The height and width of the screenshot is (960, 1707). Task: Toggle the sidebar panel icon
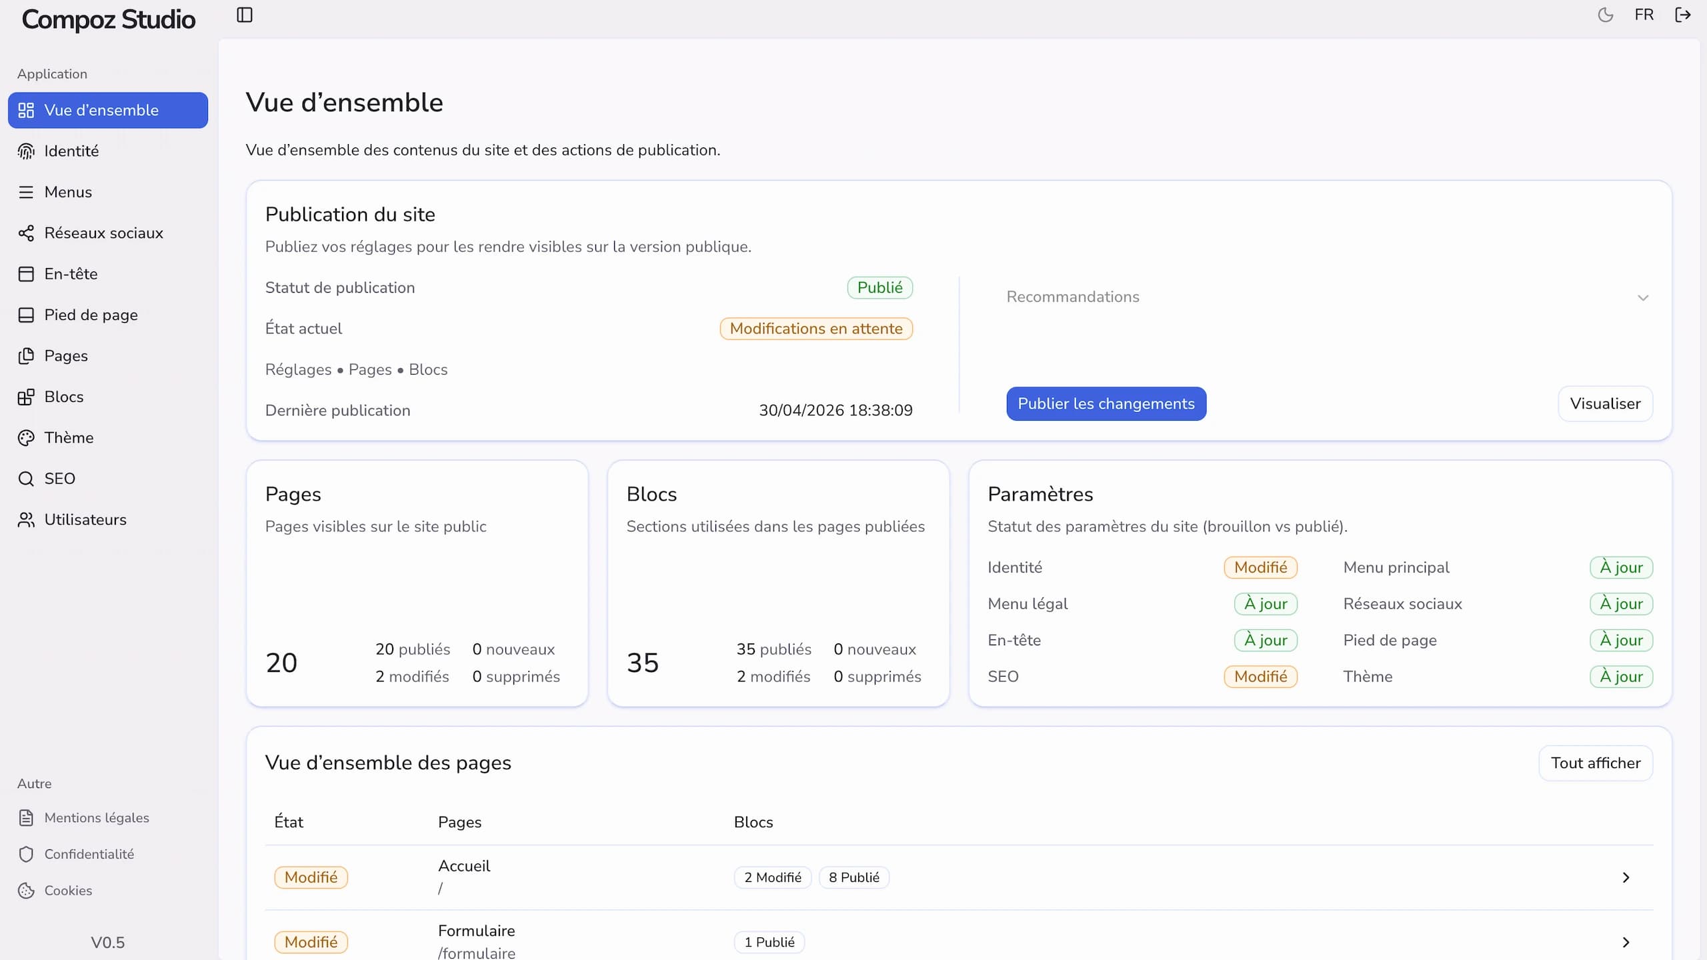click(x=245, y=15)
